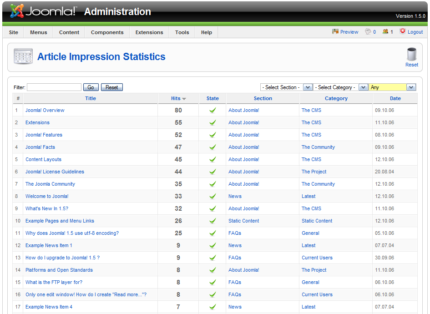This screenshot has height=314, width=430.
Task: Open the Tools menu
Action: pos(182,32)
